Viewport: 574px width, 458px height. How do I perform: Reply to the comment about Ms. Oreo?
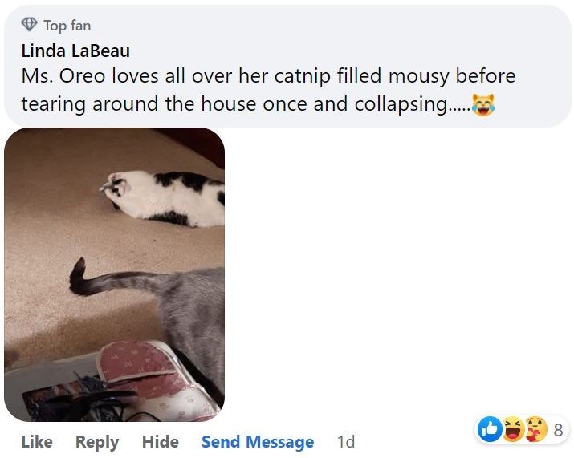coord(97,442)
